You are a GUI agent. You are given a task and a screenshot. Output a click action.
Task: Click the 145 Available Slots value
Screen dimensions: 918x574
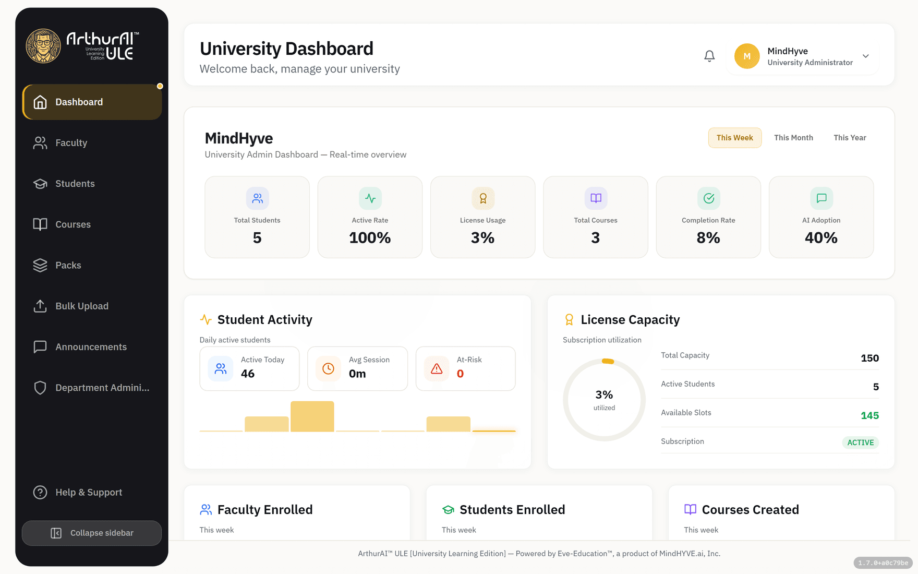[x=869, y=415]
